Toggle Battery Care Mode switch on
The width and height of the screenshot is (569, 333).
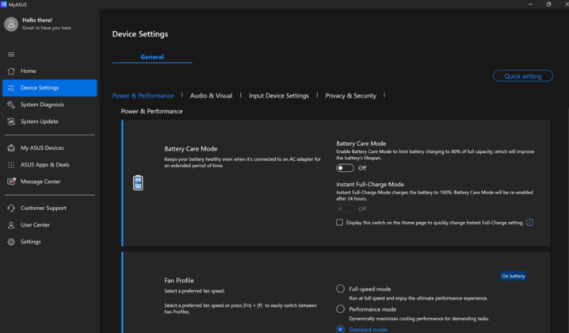pyautogui.click(x=345, y=168)
